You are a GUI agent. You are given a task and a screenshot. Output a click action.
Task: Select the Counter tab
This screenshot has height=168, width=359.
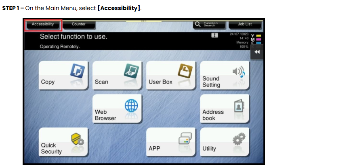point(78,24)
